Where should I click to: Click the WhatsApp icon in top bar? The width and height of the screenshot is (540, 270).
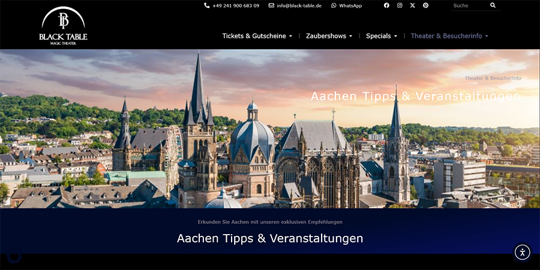334,5
